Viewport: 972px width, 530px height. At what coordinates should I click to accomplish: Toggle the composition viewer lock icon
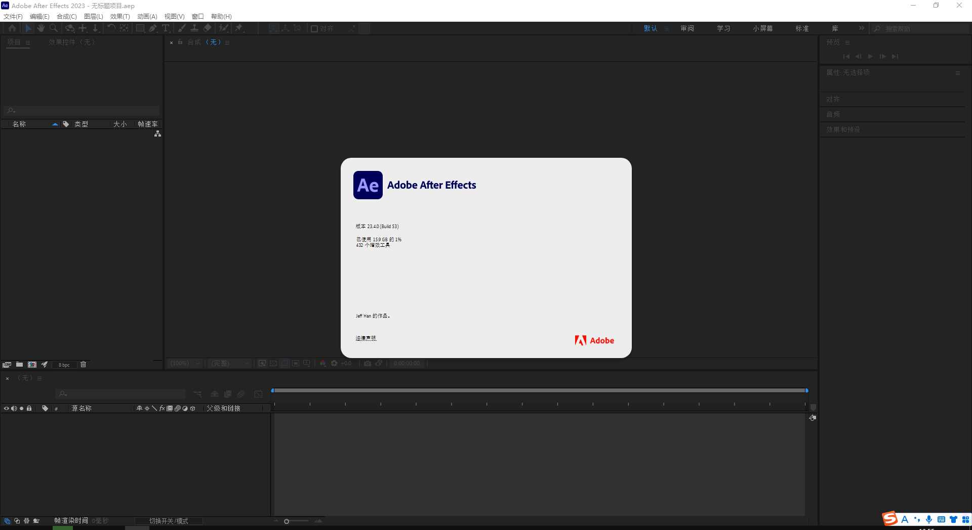pos(180,42)
